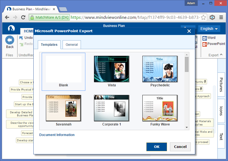Open the English language dropdown

click(x=209, y=29)
